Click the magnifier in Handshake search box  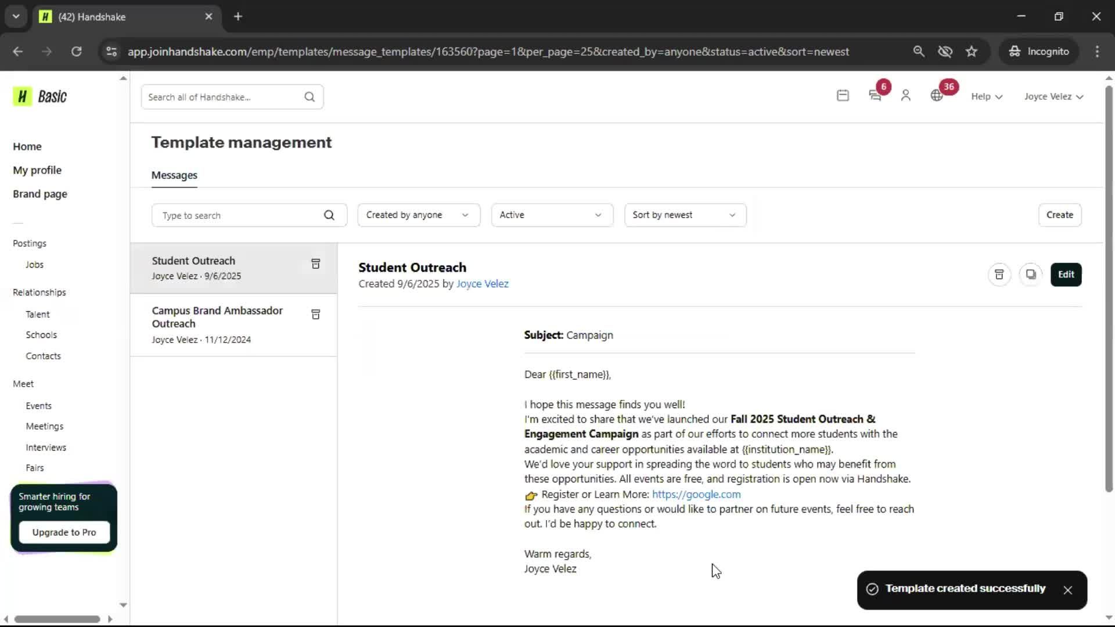point(310,97)
